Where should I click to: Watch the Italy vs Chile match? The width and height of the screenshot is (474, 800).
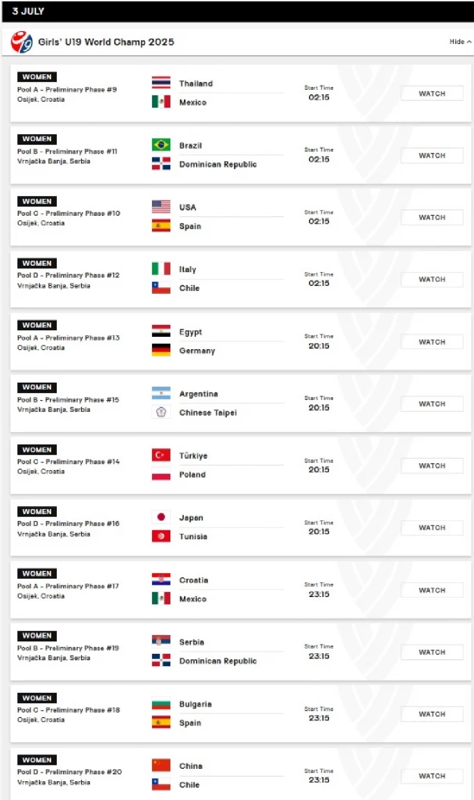click(432, 279)
